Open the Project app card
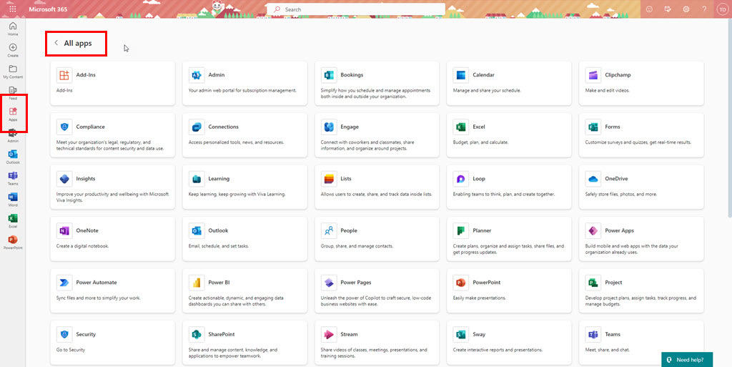The width and height of the screenshot is (732, 367). click(x=641, y=290)
